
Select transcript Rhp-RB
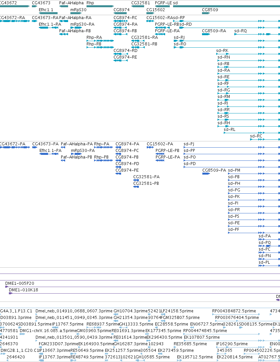click(94, 44)
